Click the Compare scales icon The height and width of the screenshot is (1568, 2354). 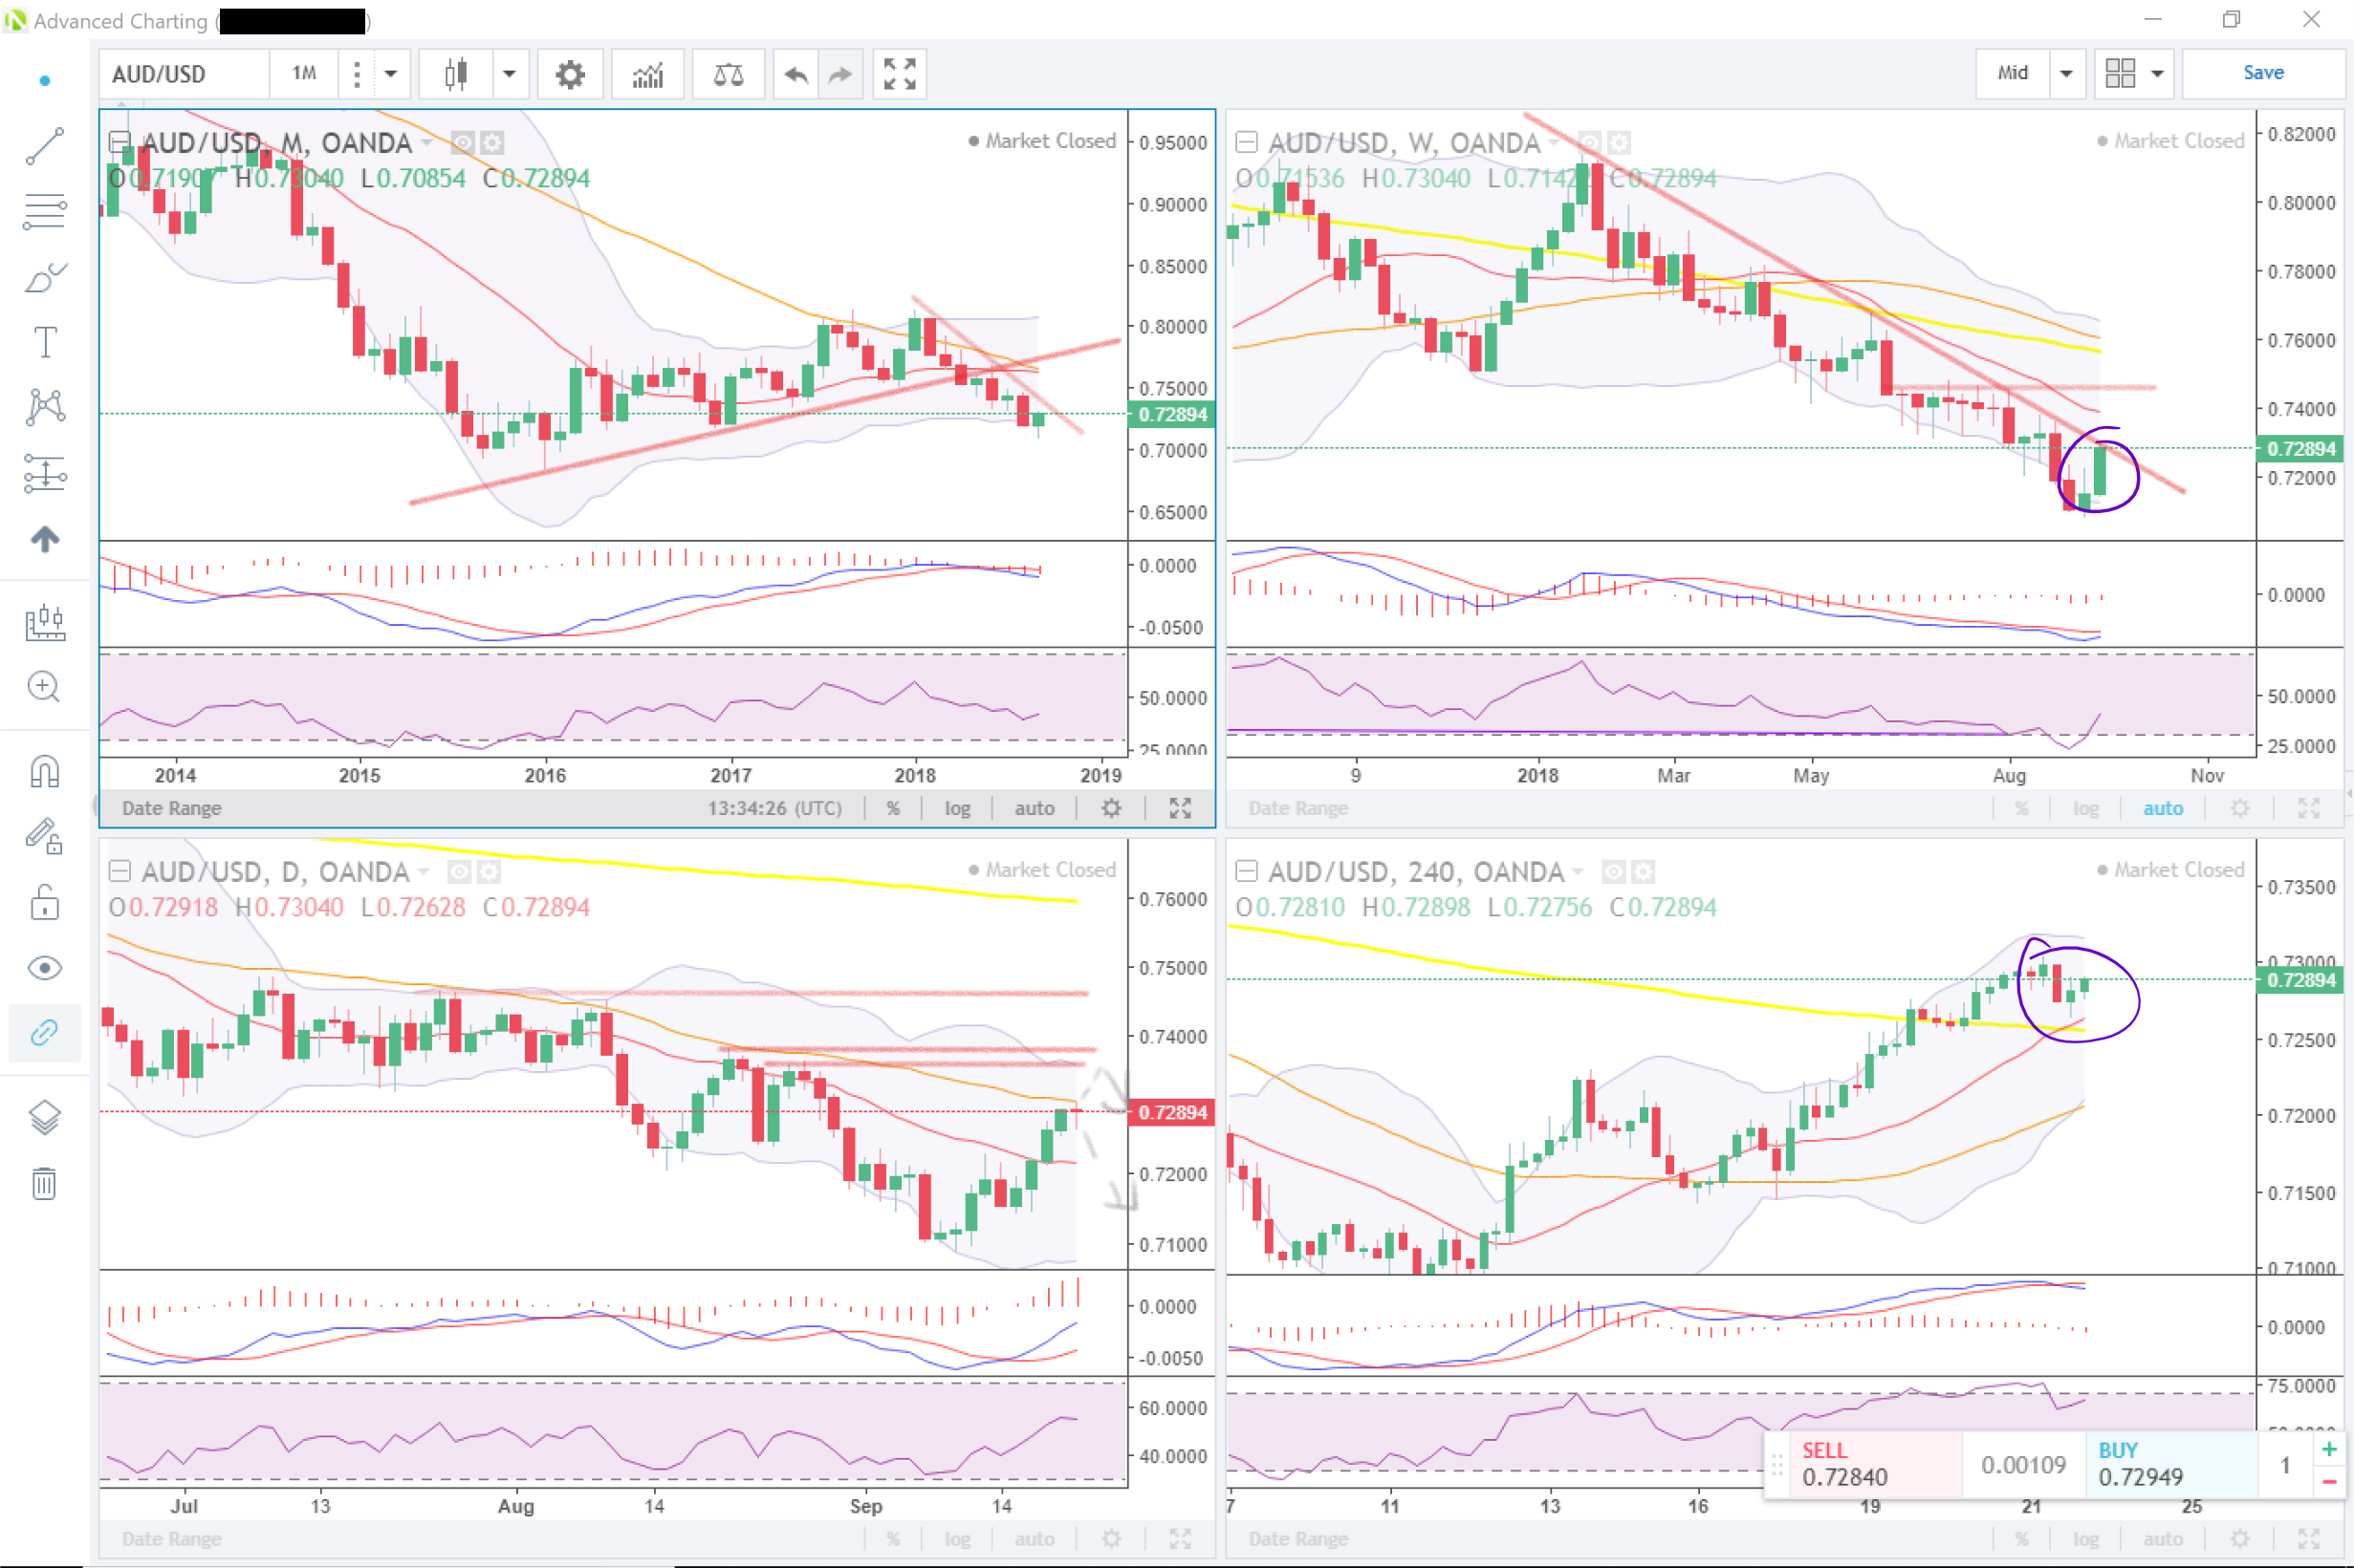[x=728, y=74]
